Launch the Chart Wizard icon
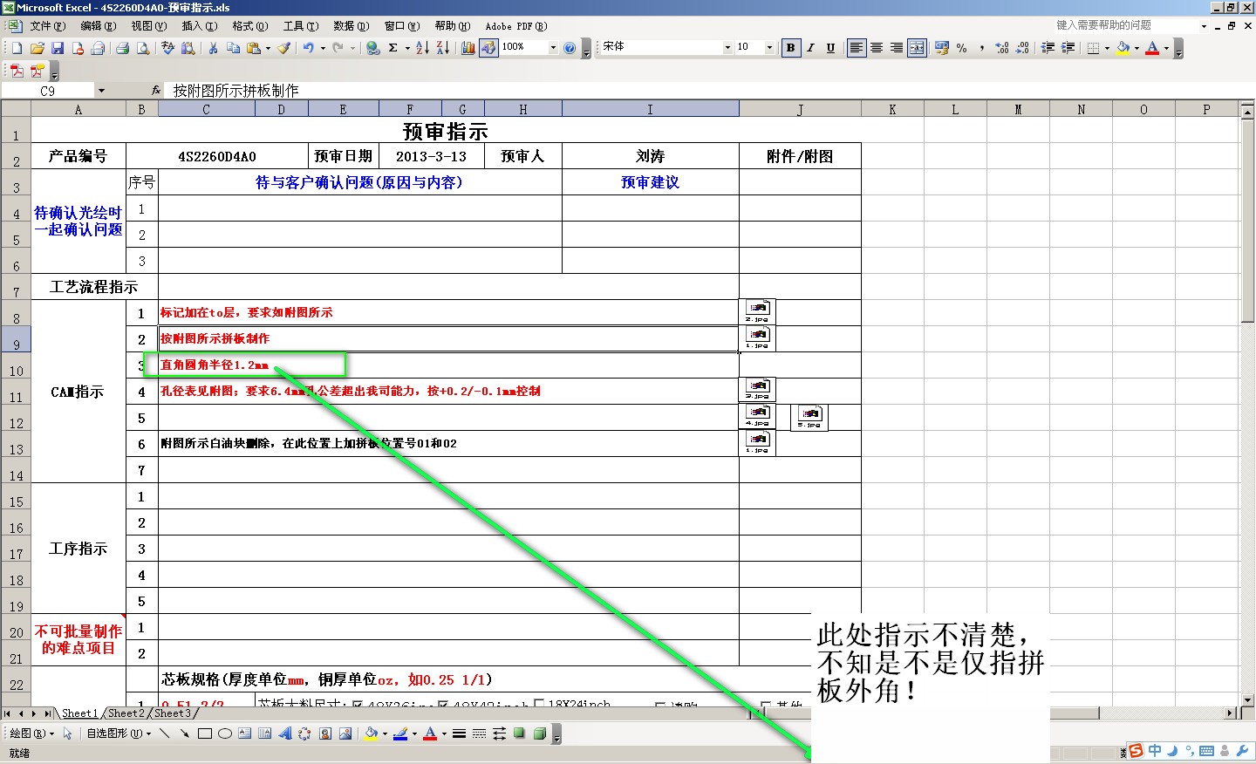This screenshot has height=764, width=1256. [468, 48]
